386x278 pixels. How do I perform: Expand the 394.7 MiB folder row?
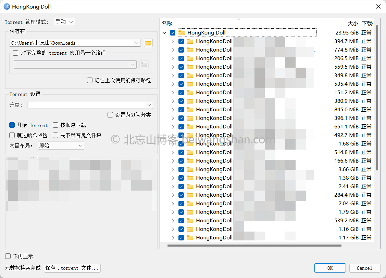173,41
